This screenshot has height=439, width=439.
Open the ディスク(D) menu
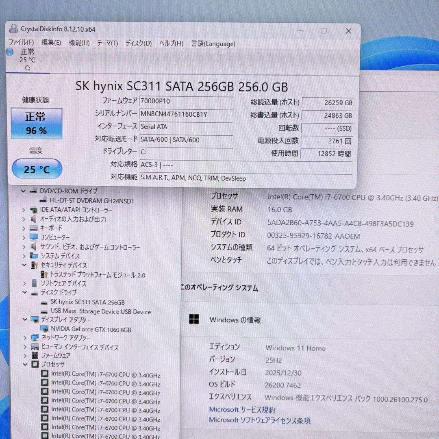[x=138, y=43]
